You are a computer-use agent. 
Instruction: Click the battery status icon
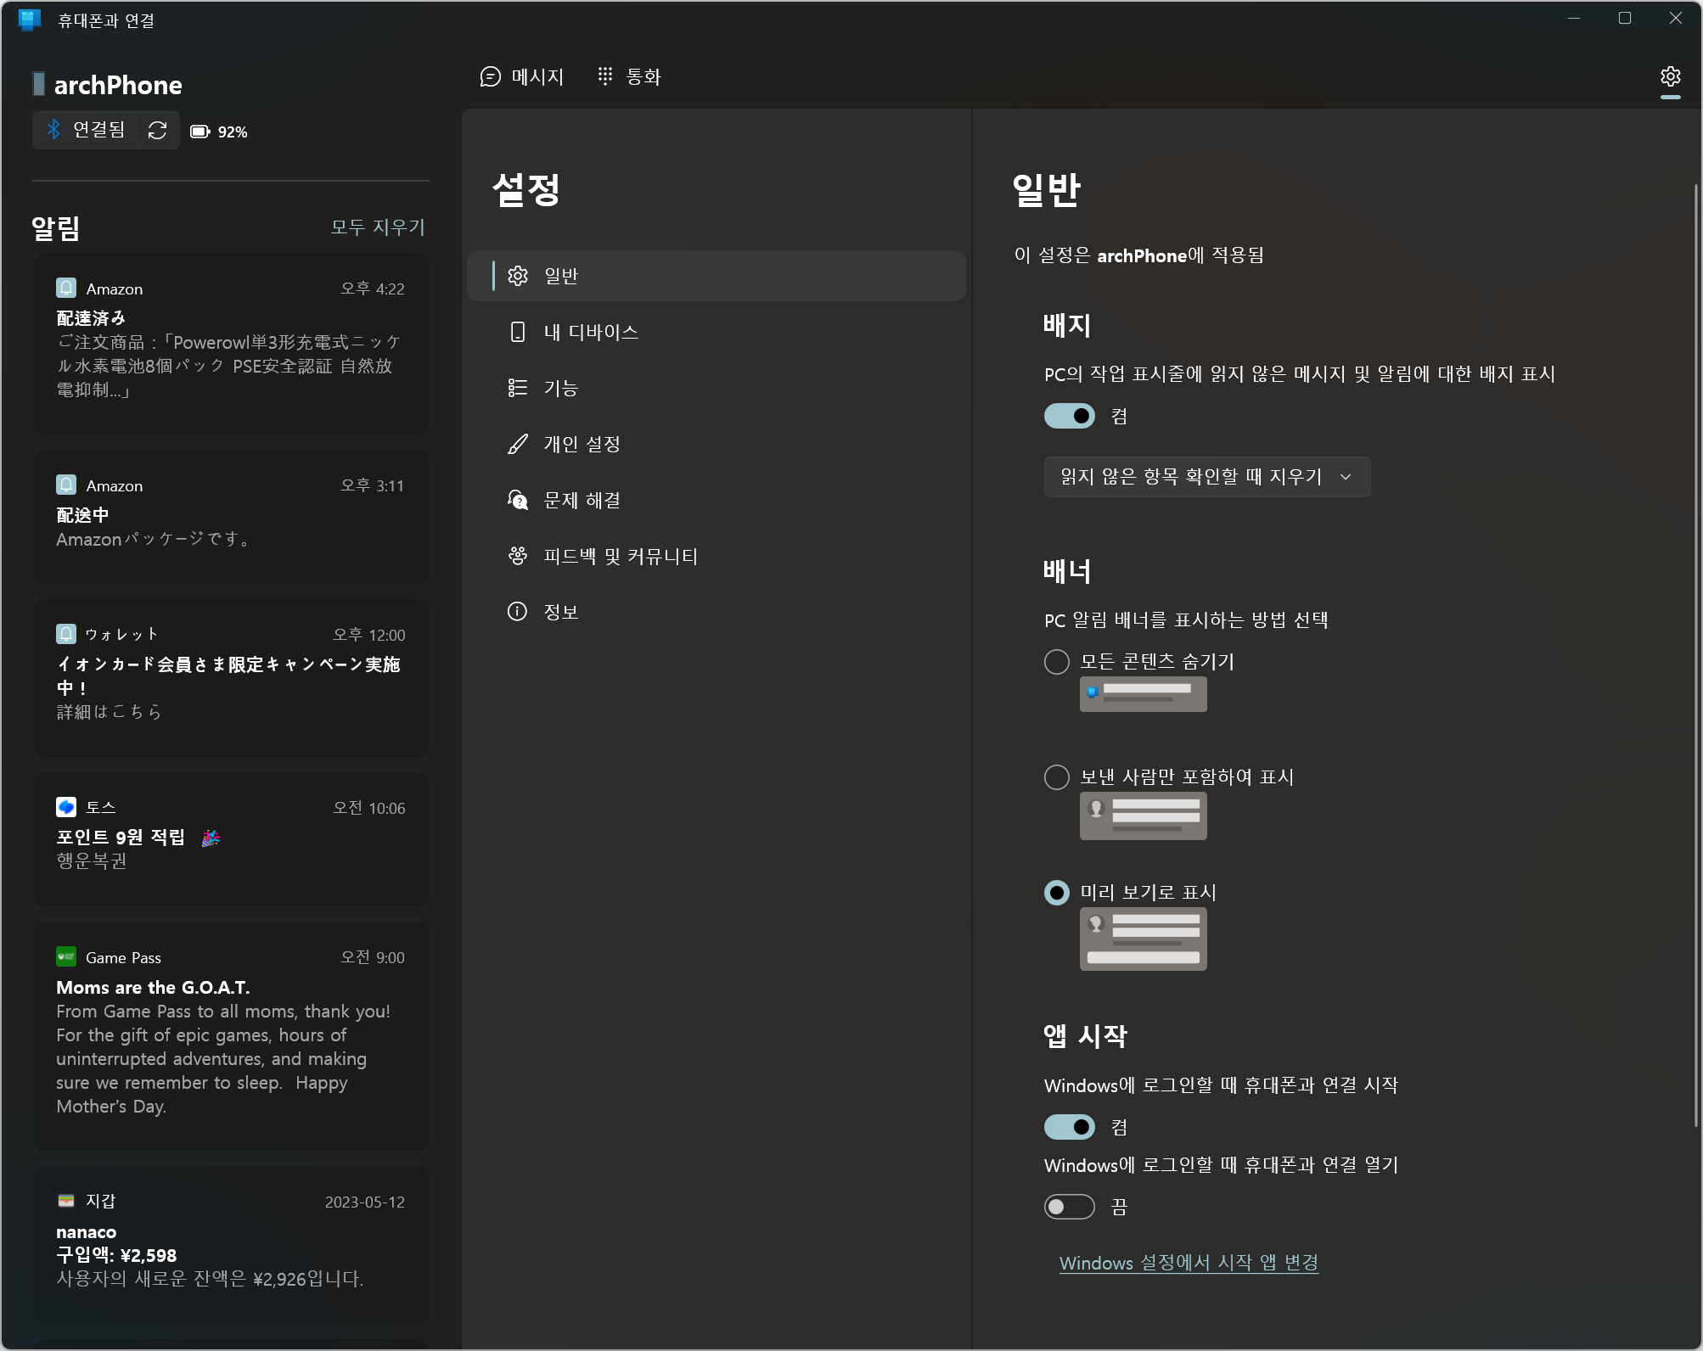(x=200, y=132)
